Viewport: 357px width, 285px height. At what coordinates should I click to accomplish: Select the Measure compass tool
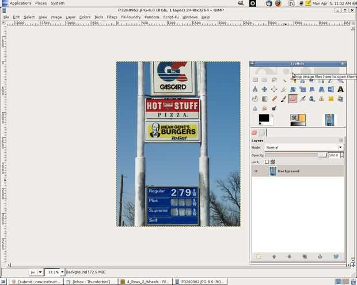coord(255,89)
